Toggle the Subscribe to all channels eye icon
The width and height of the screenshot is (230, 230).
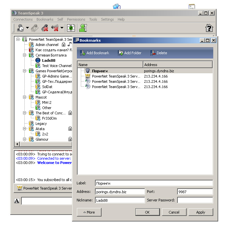tap(71, 28)
